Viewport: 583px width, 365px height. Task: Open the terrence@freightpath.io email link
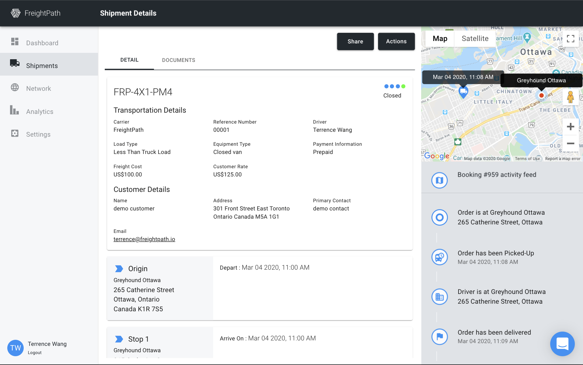tap(144, 239)
